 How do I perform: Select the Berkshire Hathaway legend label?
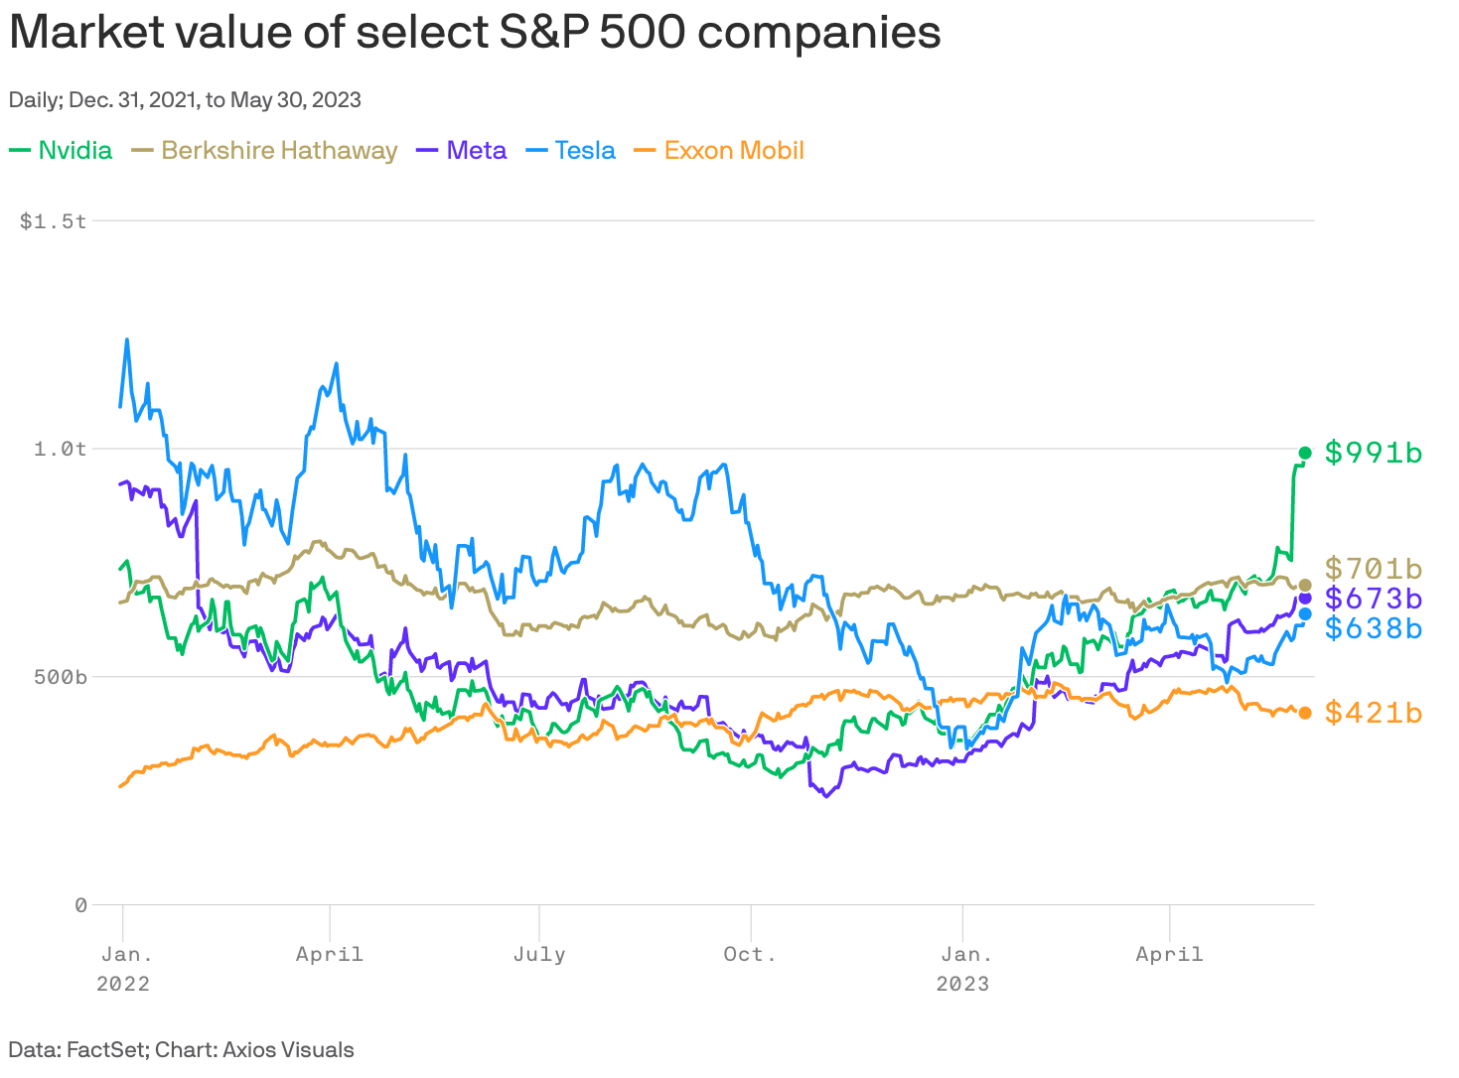click(x=279, y=151)
